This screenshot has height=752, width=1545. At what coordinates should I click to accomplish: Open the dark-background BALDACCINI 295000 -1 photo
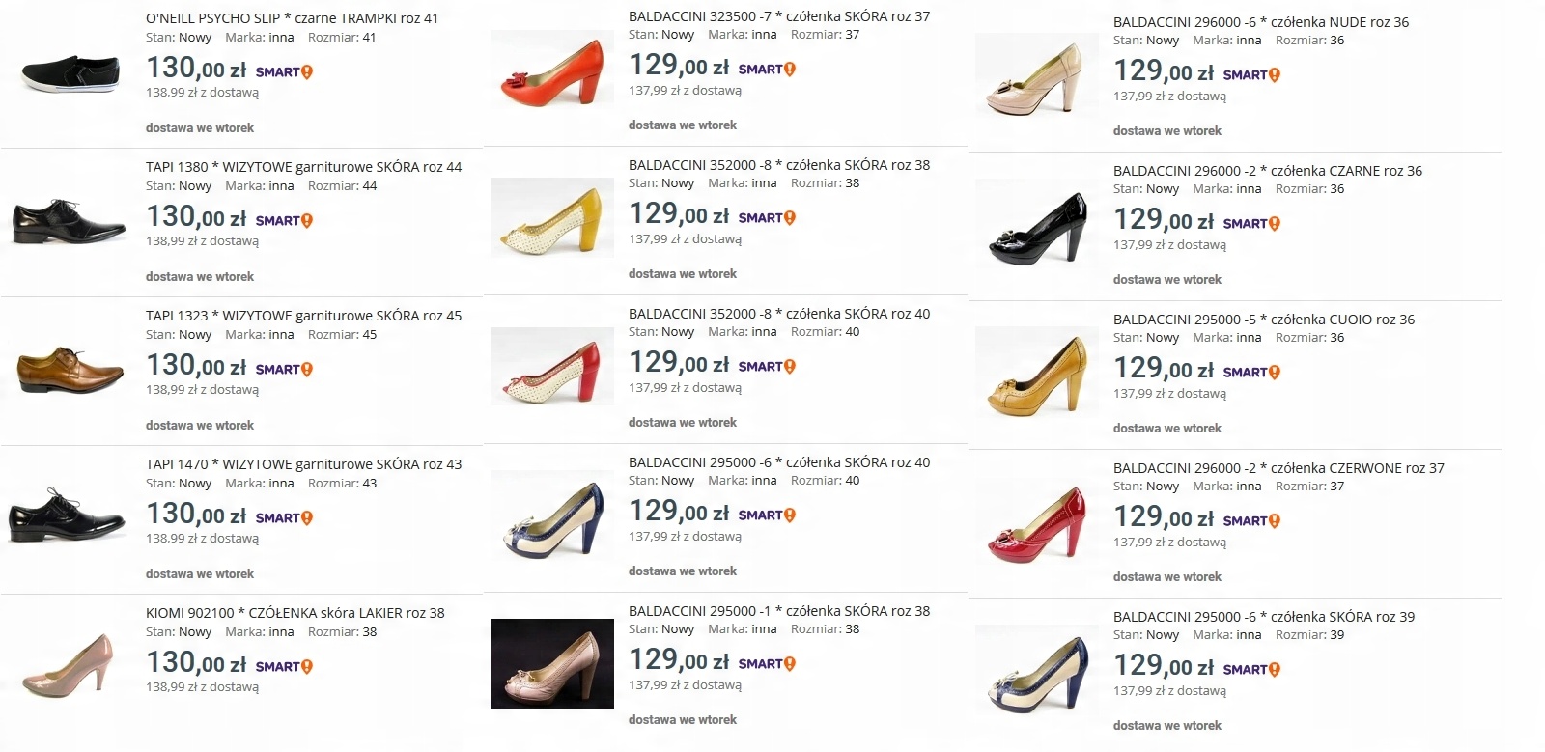[x=552, y=664]
